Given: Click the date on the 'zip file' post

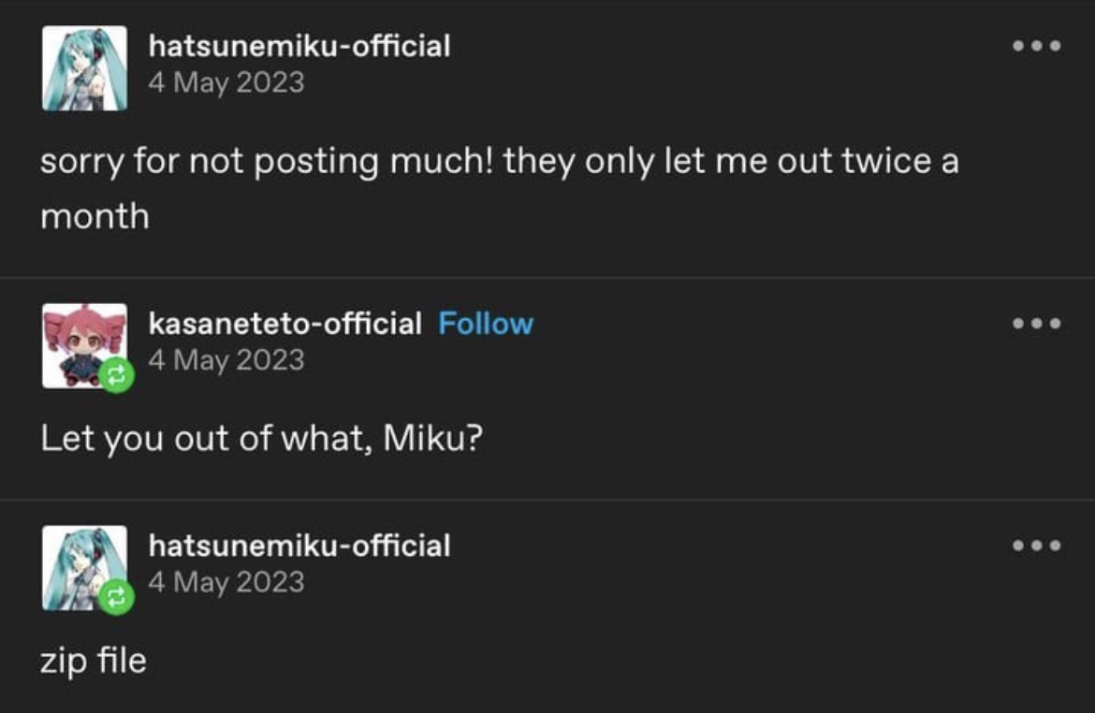Looking at the screenshot, I should click(x=226, y=582).
